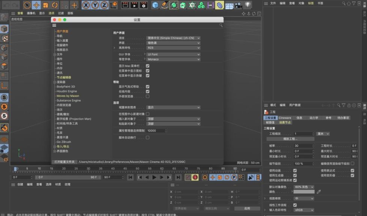Open the insert new object at dropdown
Viewport: 367px width, 216px height.
tap(173, 119)
